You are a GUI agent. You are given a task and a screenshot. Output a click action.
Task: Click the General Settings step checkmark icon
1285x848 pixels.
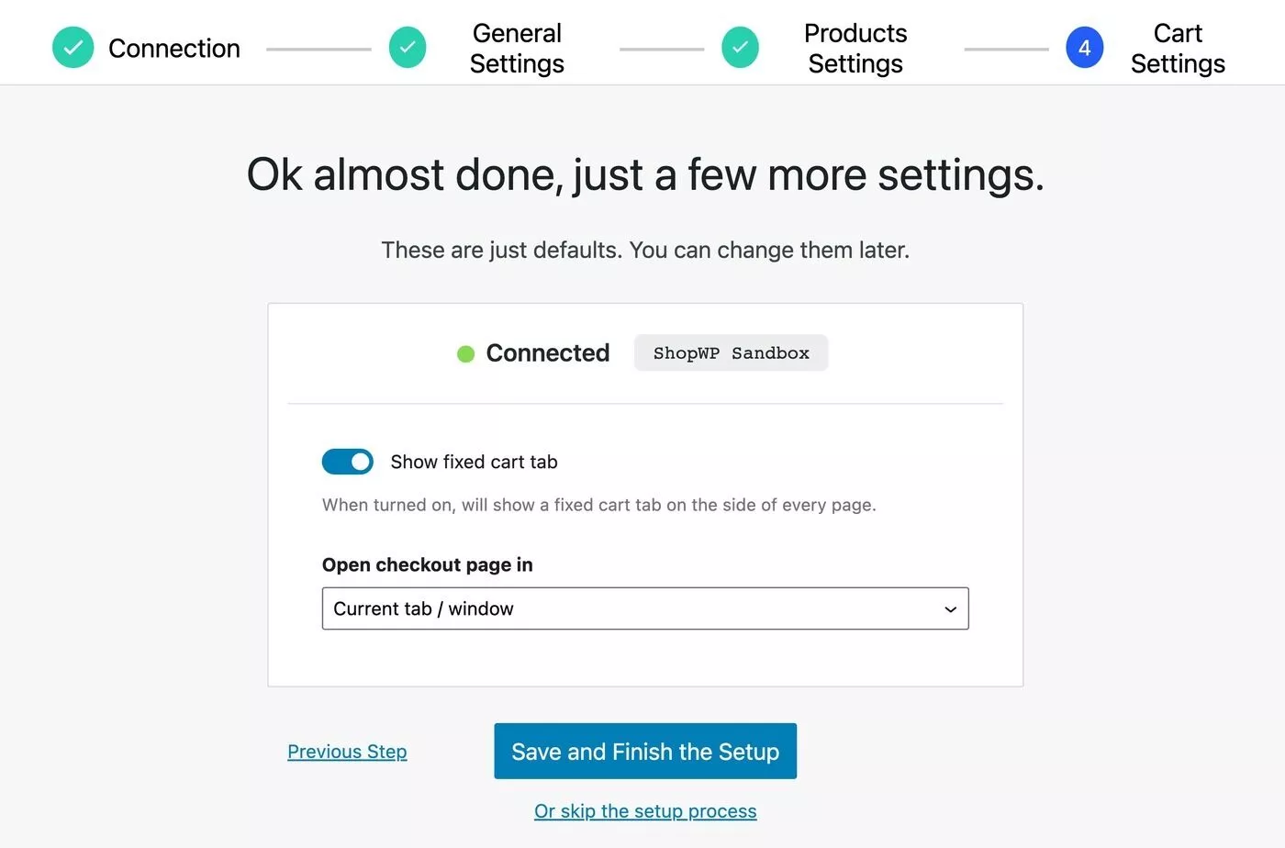[x=408, y=48]
